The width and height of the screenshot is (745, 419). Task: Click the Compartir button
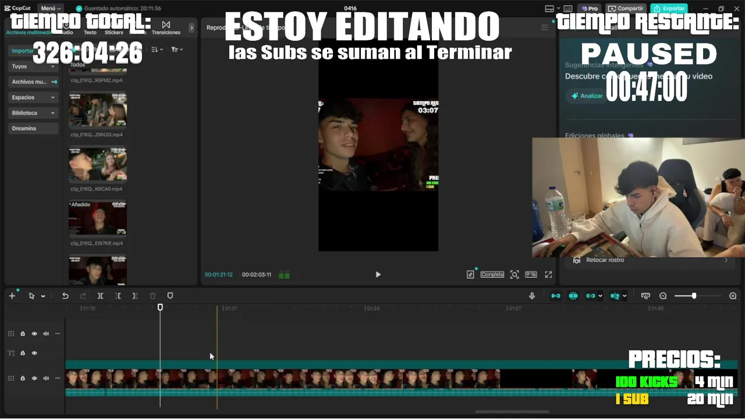coord(626,8)
